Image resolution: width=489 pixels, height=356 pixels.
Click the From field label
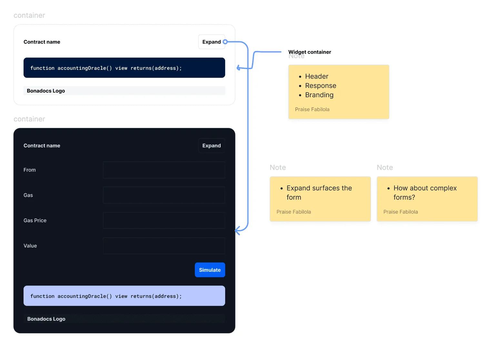(x=30, y=170)
